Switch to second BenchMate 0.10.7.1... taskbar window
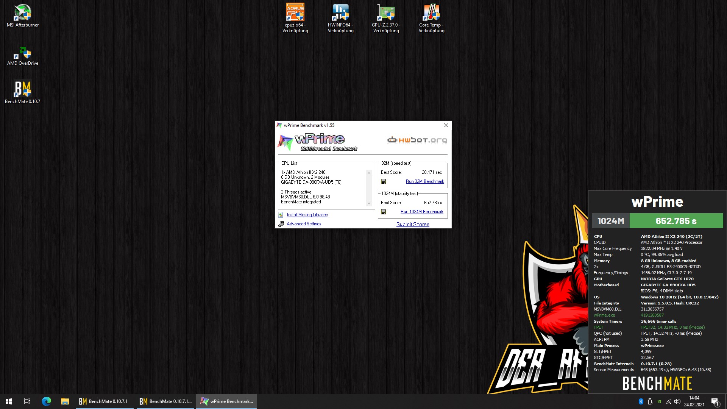This screenshot has width=727, height=409. point(165,401)
